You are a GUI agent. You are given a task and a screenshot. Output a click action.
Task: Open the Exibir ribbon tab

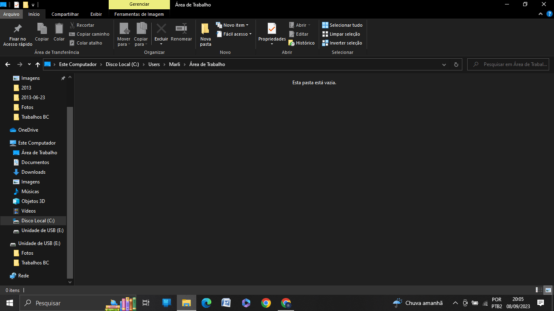click(x=96, y=14)
